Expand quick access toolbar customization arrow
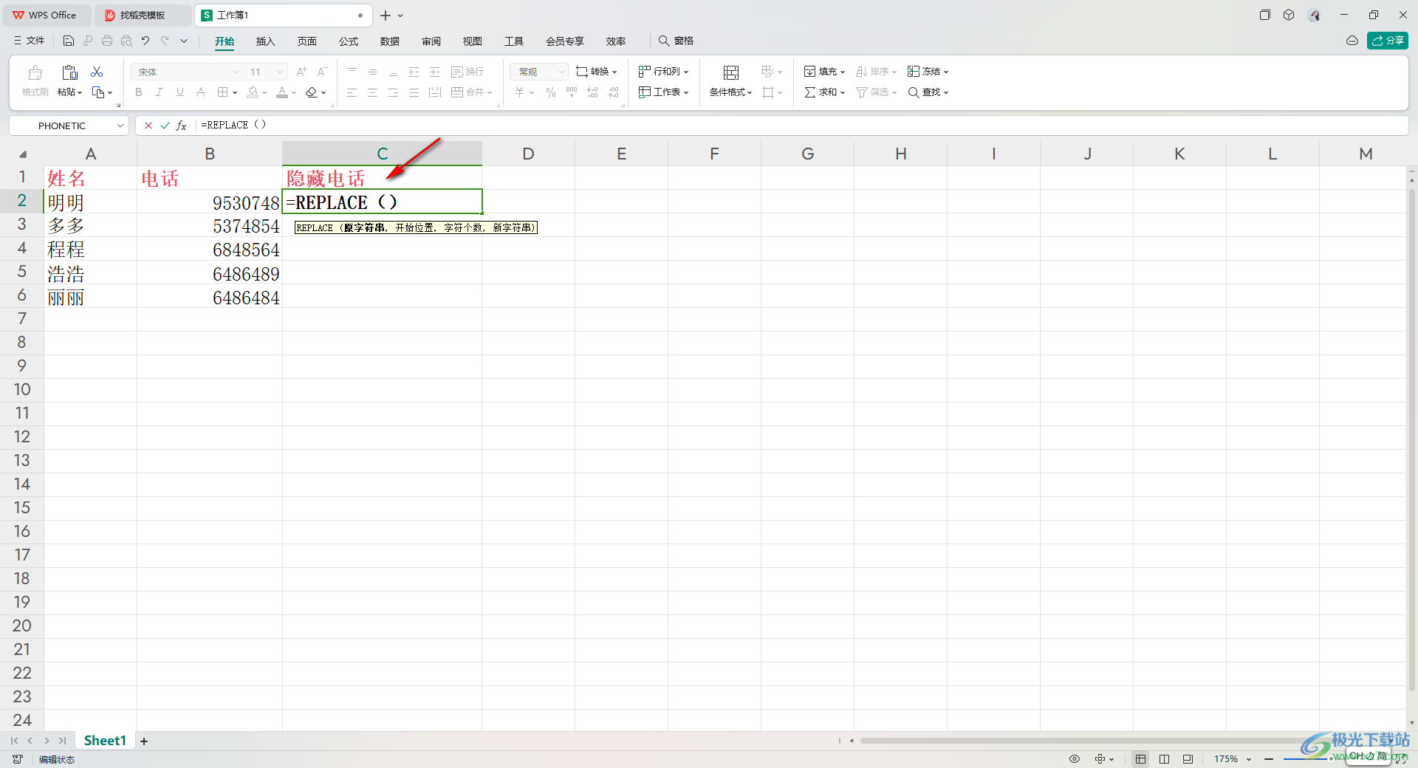The width and height of the screenshot is (1418, 768). click(184, 41)
